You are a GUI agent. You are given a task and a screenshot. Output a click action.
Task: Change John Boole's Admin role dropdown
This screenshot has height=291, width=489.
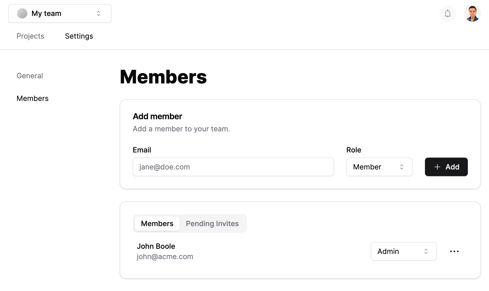404,251
